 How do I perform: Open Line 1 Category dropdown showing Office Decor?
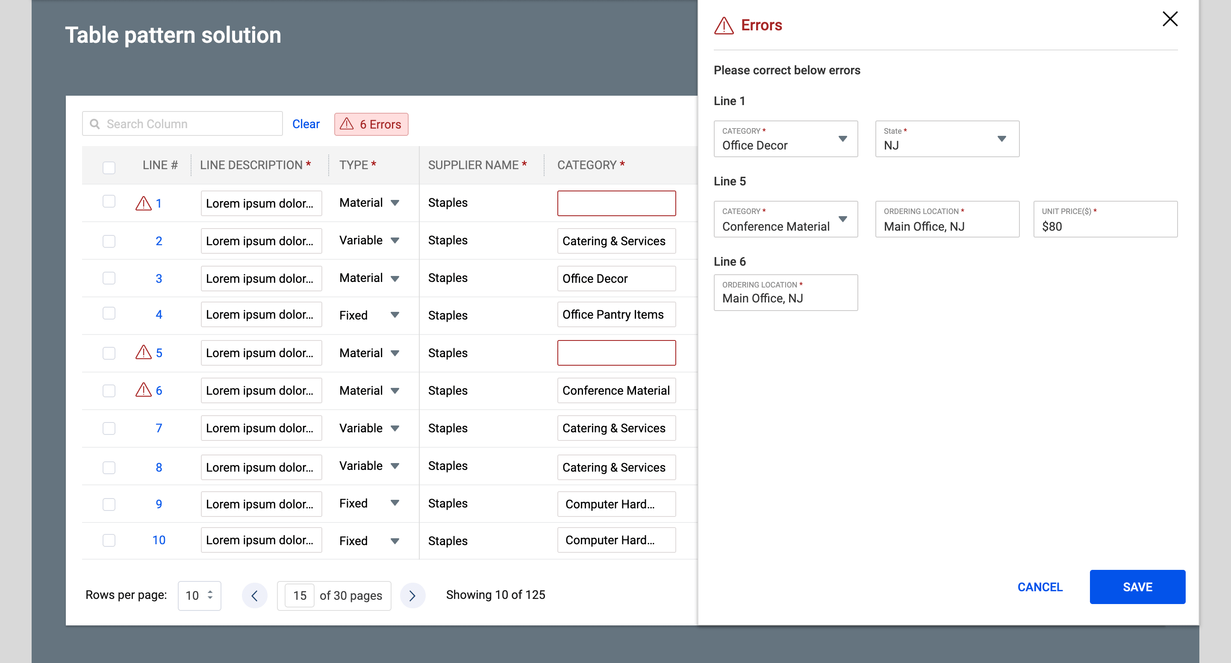click(786, 139)
